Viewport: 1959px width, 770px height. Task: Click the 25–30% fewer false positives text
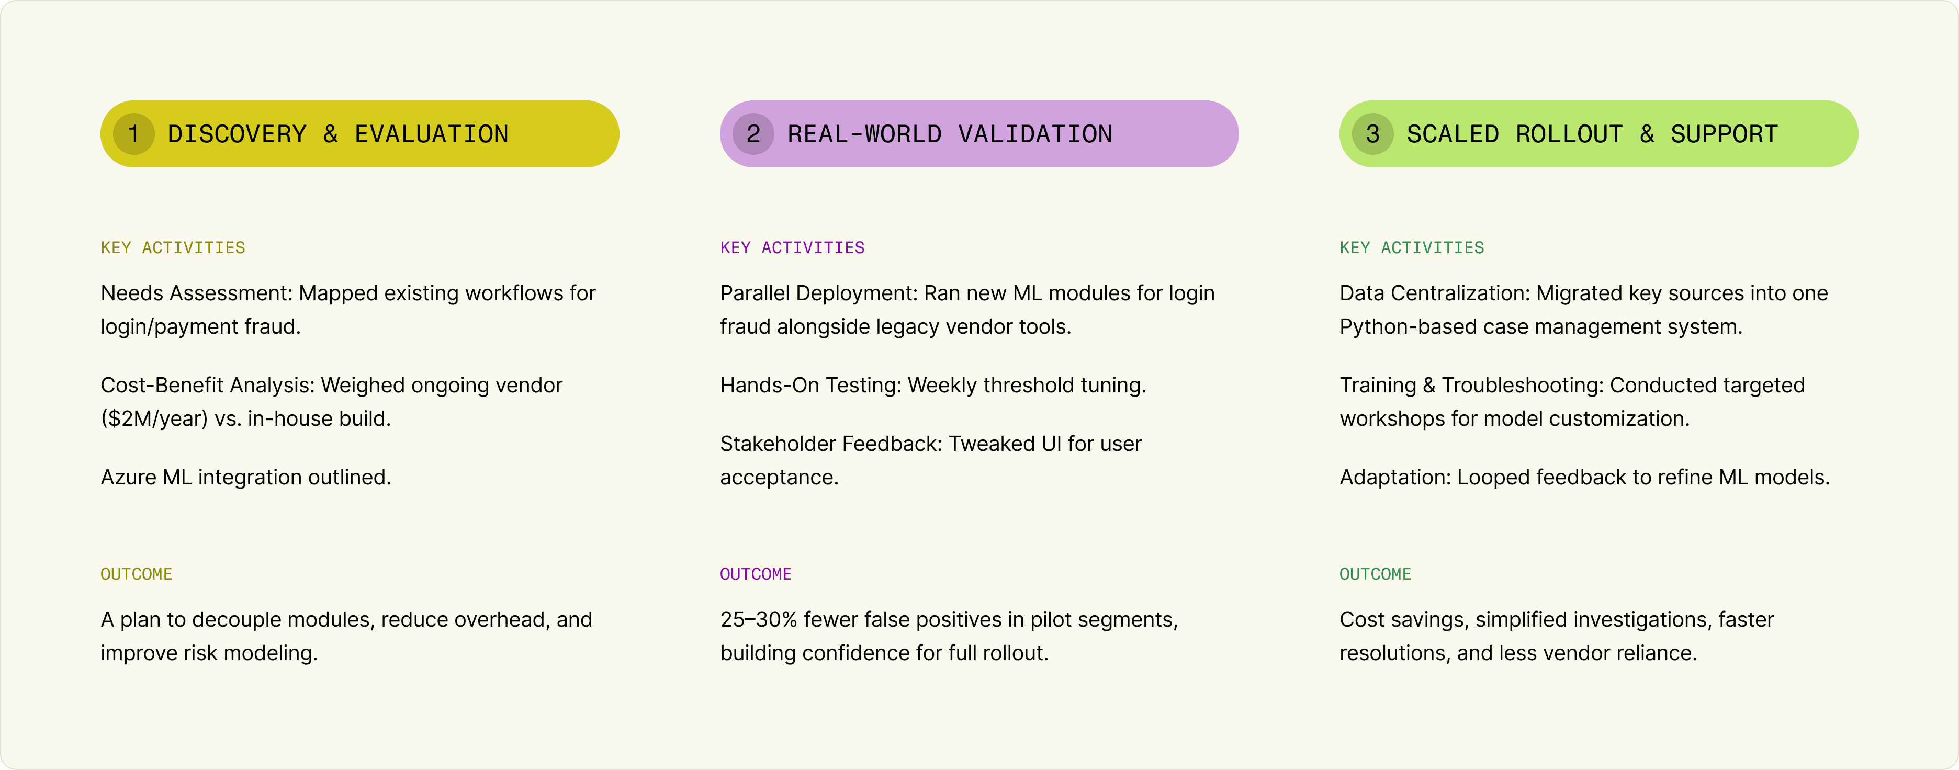click(949, 636)
